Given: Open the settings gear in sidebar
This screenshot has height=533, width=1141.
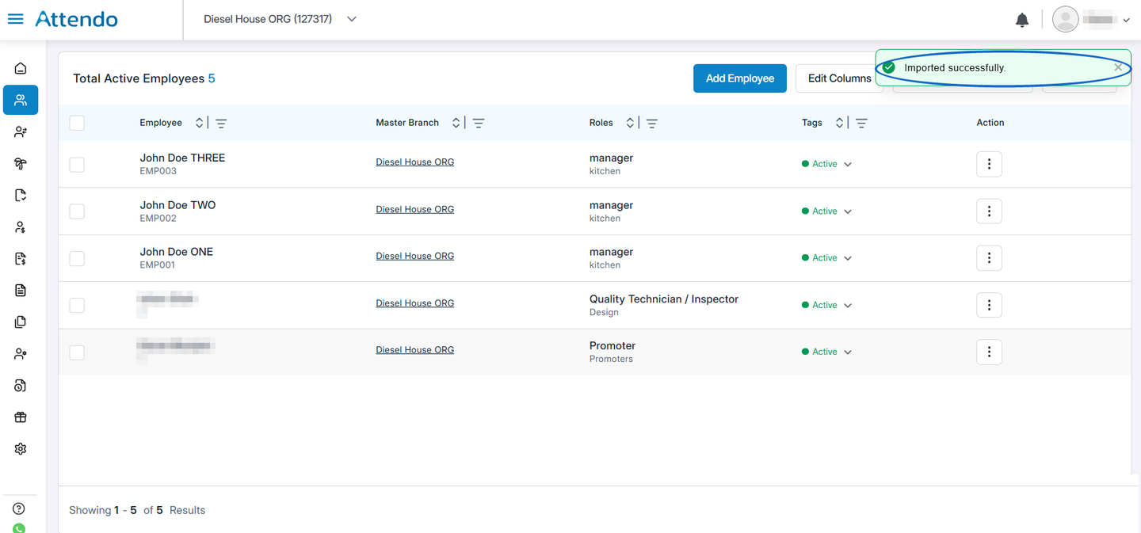Looking at the screenshot, I should (x=21, y=448).
